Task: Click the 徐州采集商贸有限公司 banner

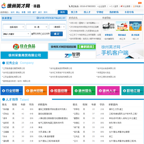Action: coord(24,55)
